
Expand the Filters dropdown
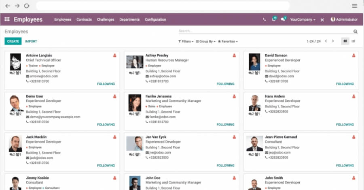(x=186, y=41)
